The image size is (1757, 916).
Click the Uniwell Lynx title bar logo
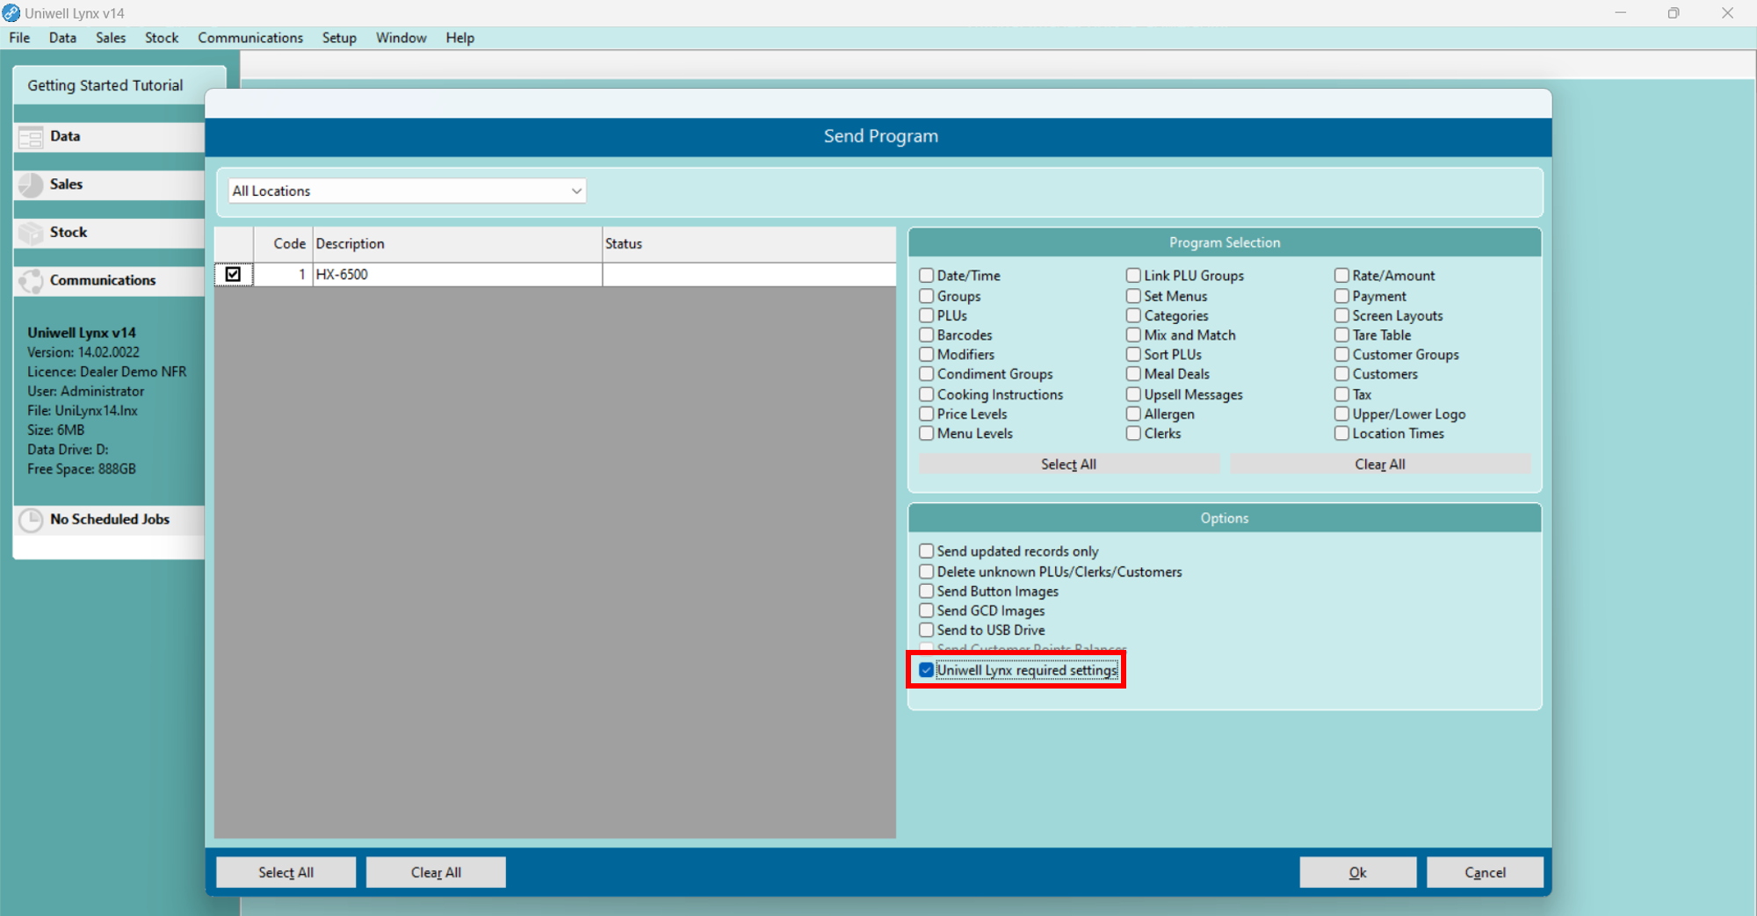pyautogui.click(x=11, y=13)
